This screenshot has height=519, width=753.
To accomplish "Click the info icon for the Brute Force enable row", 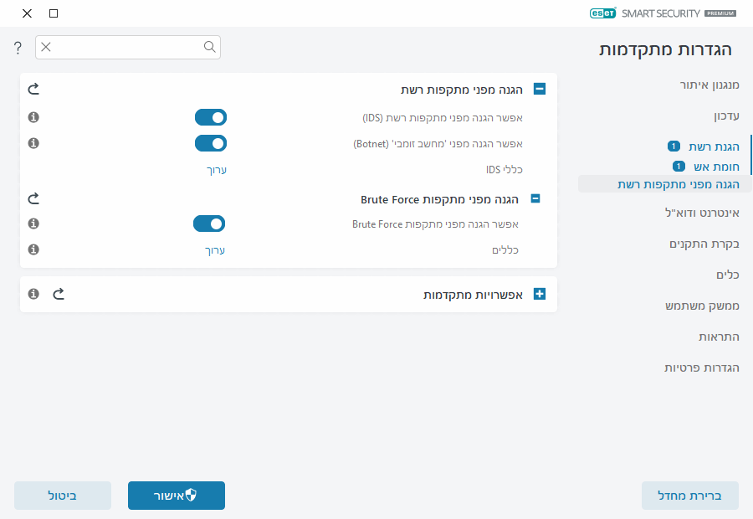I will 33,224.
